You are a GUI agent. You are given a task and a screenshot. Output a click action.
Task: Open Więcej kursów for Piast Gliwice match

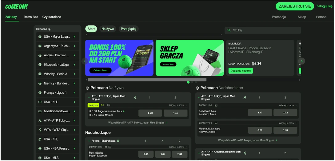178,147
